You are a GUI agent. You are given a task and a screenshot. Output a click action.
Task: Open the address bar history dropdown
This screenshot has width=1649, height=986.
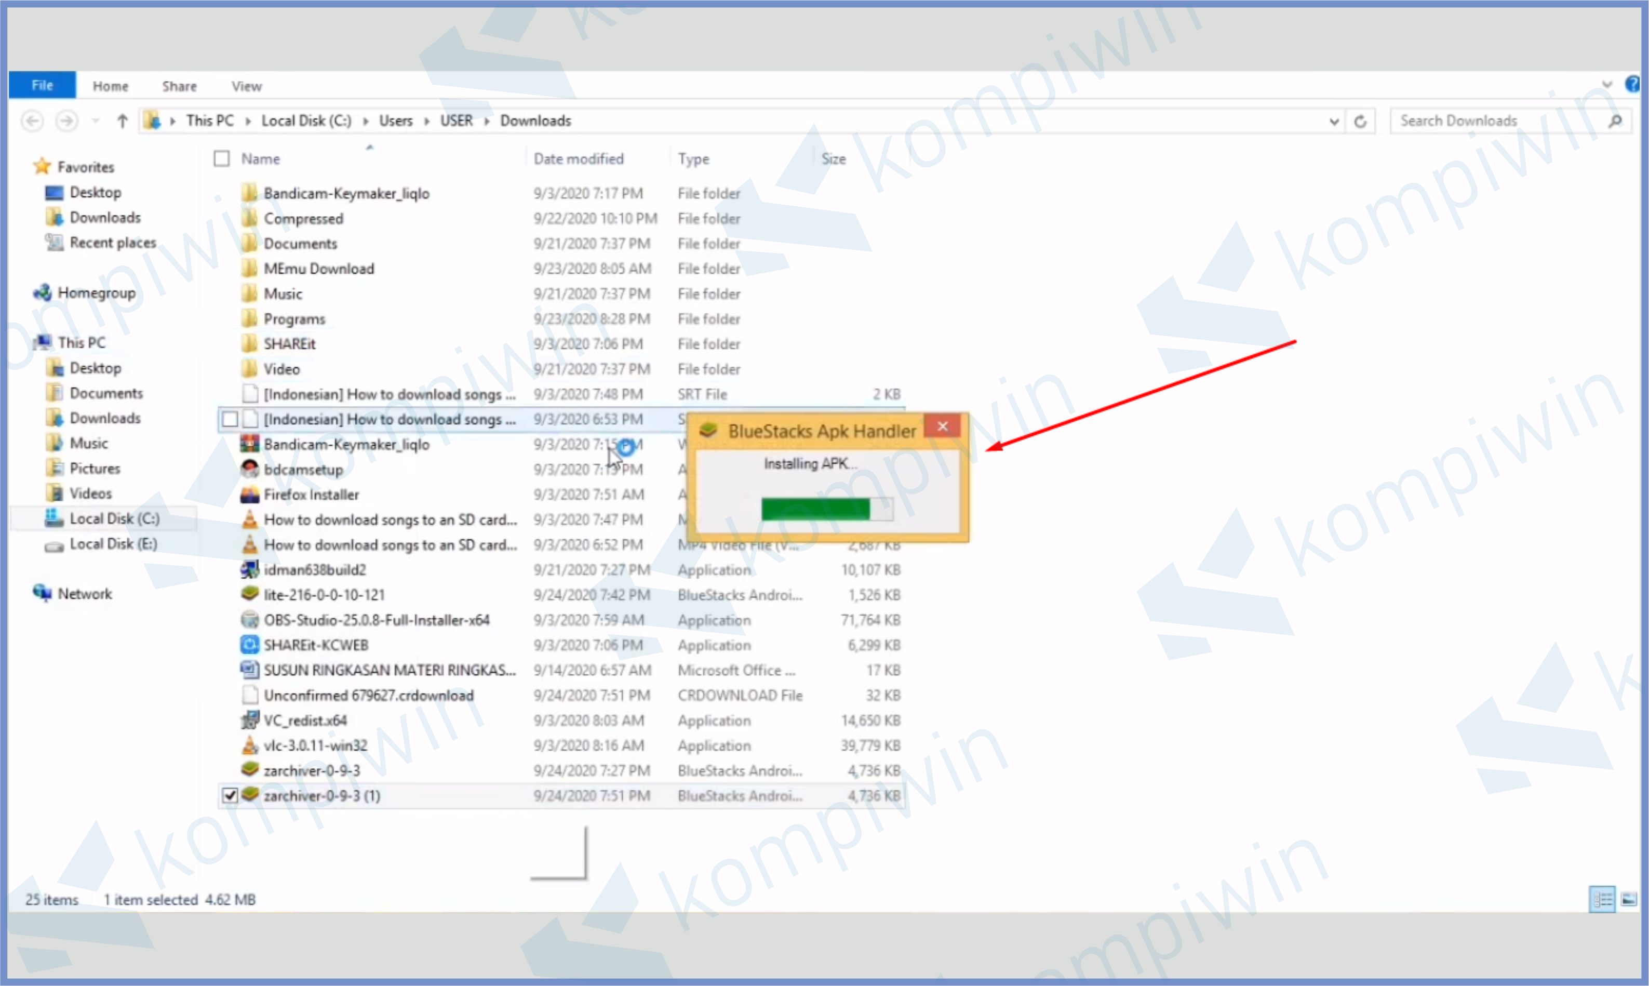click(1334, 122)
